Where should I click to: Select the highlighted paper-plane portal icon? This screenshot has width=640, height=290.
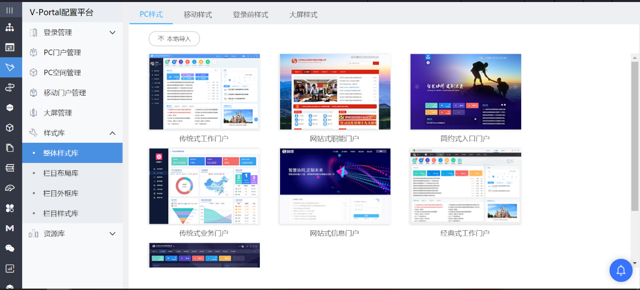(x=10, y=67)
